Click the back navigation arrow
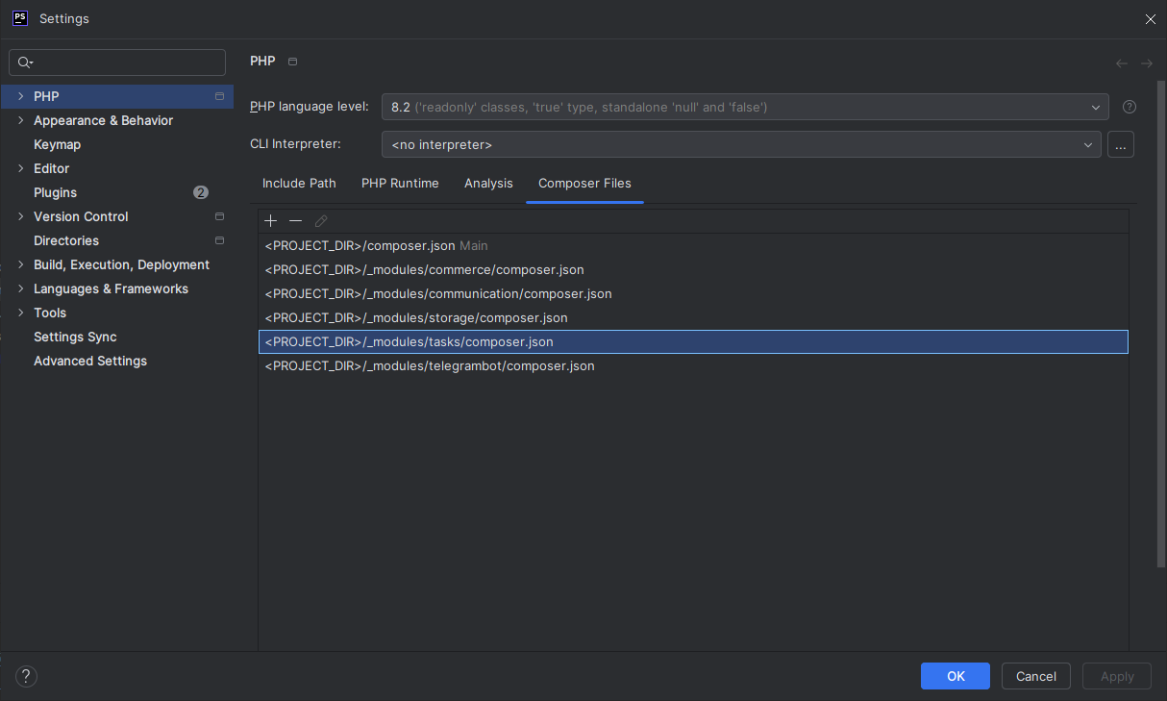This screenshot has height=701, width=1167. (1121, 63)
